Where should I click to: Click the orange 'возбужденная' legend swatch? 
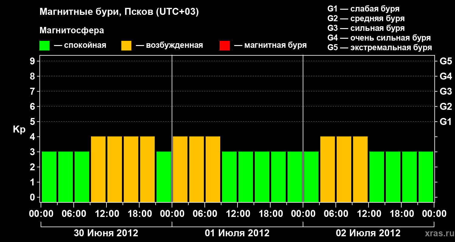click(x=126, y=46)
